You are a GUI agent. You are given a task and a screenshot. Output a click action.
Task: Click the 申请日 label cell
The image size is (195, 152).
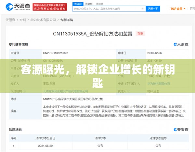(x=131, y=53)
